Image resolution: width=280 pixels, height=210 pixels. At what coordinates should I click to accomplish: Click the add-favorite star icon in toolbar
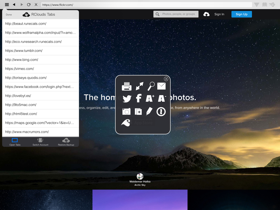tap(272, 5)
